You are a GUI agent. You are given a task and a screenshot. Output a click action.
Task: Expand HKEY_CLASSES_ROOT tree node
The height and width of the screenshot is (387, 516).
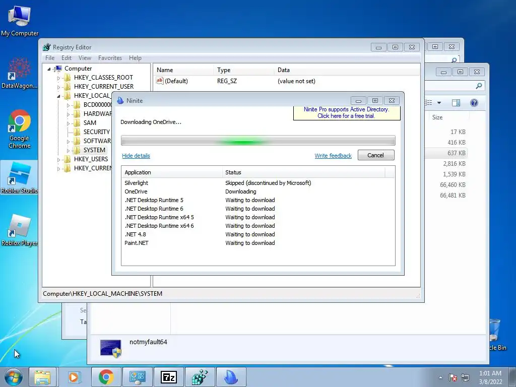pos(58,78)
